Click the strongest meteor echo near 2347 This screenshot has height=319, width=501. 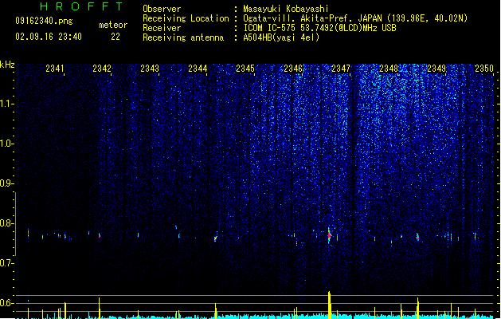[330, 236]
